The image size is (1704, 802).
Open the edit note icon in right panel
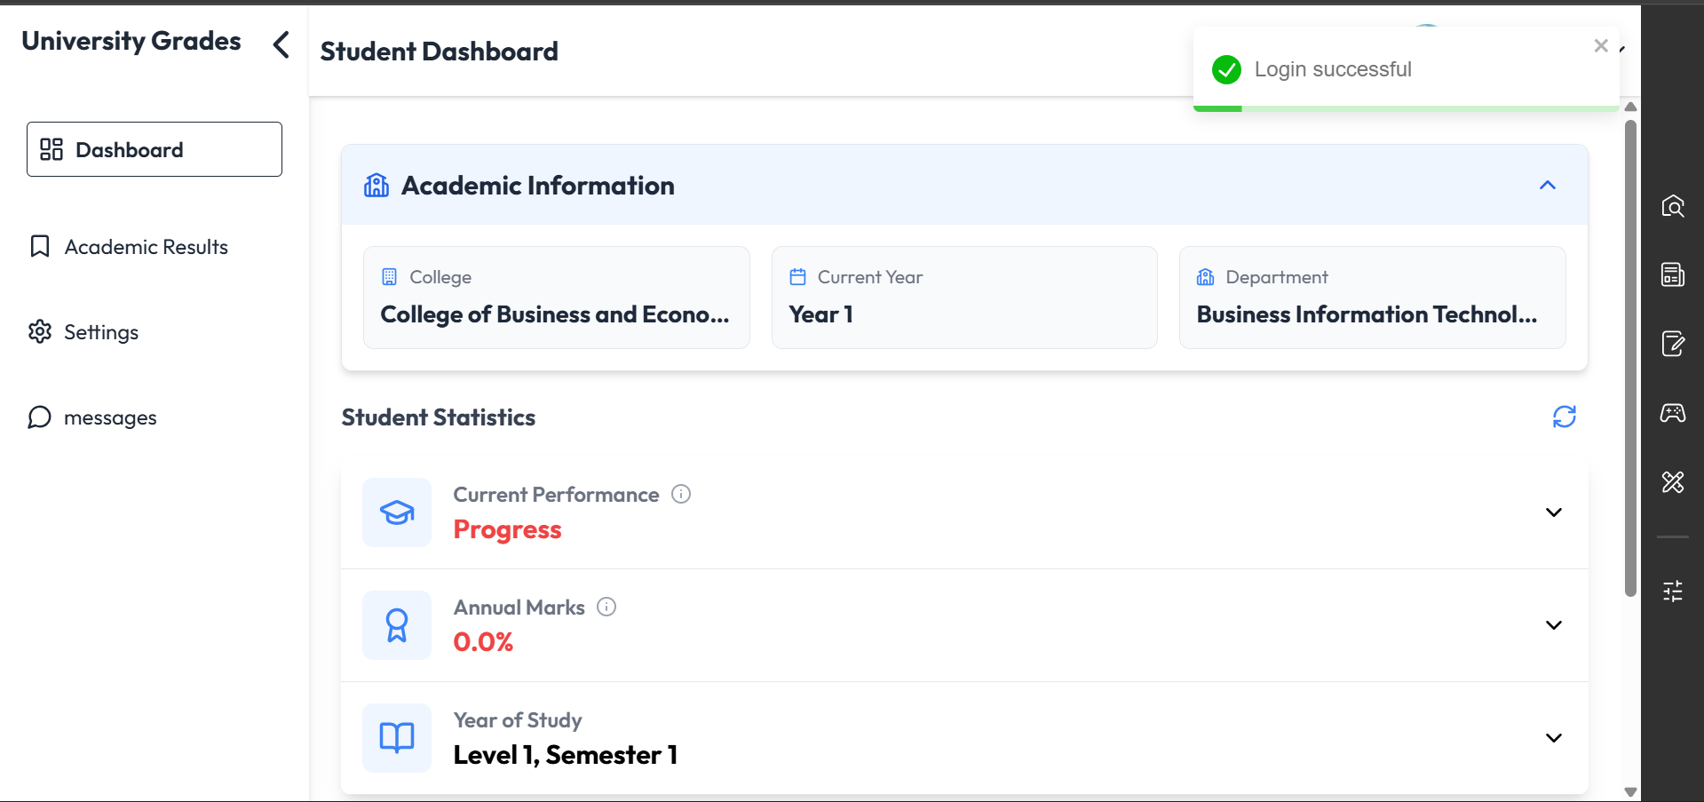pos(1673,344)
